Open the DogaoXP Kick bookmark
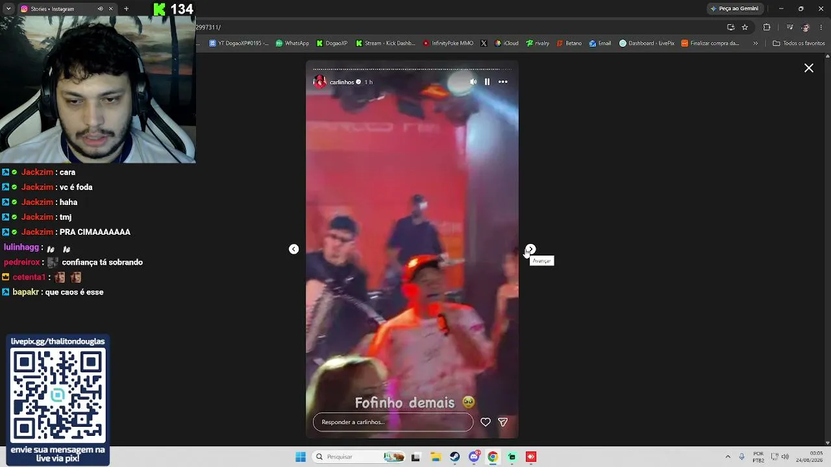Image resolution: width=831 pixels, height=467 pixels. pyautogui.click(x=332, y=43)
